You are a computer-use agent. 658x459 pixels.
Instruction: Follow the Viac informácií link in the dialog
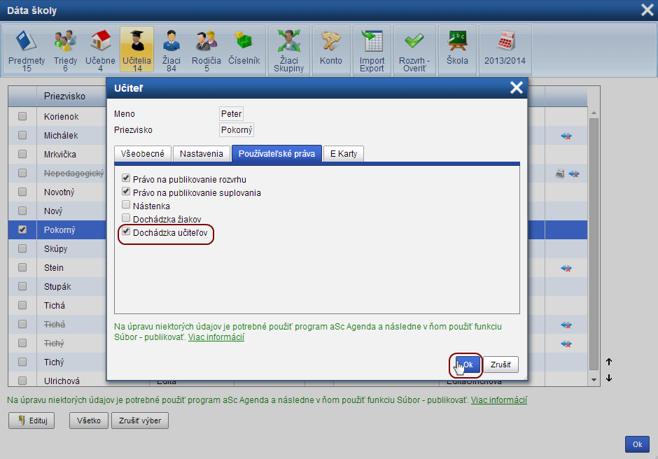[x=216, y=337]
